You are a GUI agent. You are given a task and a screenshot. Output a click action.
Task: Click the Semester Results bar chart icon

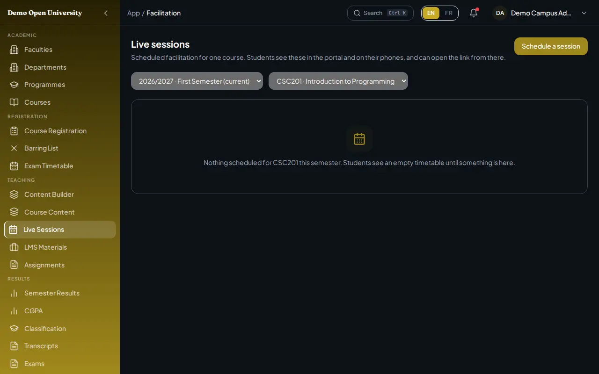[x=14, y=293]
